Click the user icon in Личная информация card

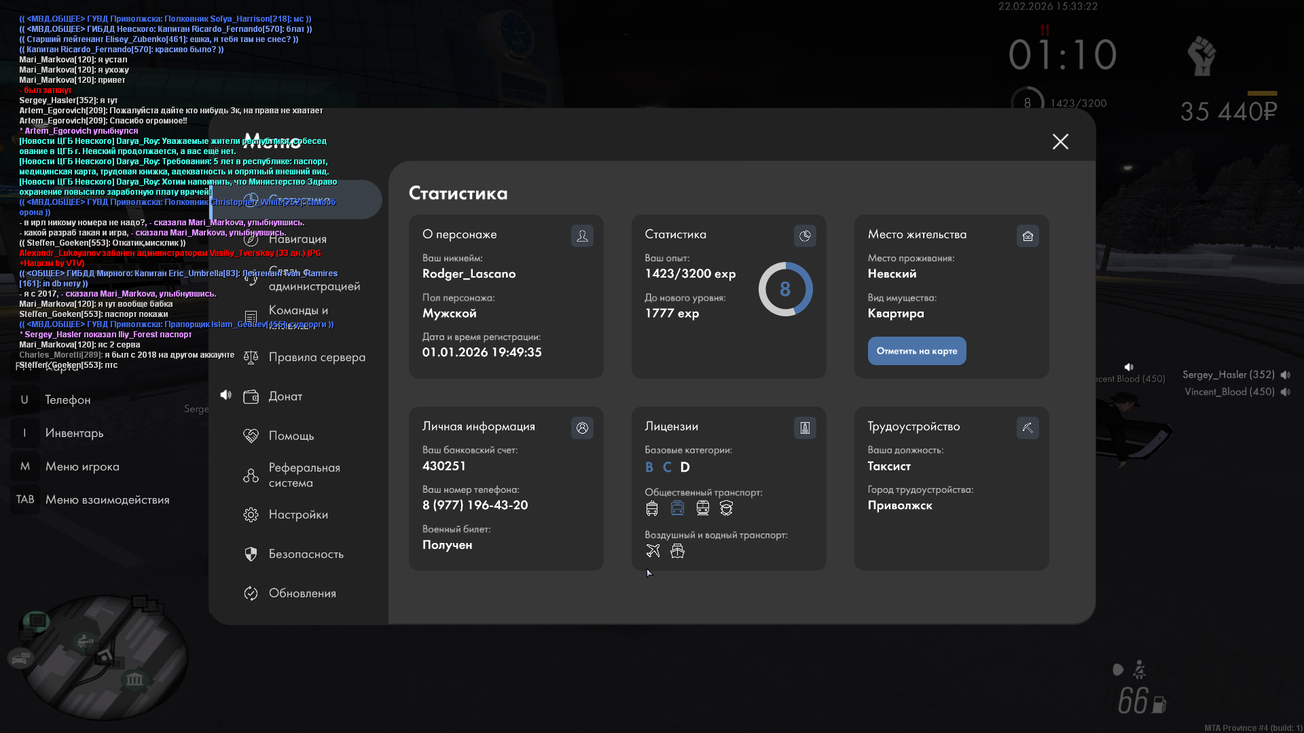tap(582, 428)
